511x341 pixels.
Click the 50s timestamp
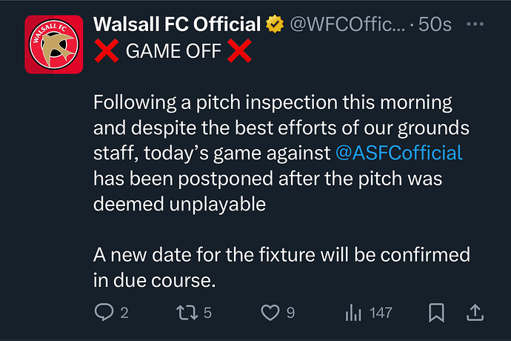tap(435, 24)
